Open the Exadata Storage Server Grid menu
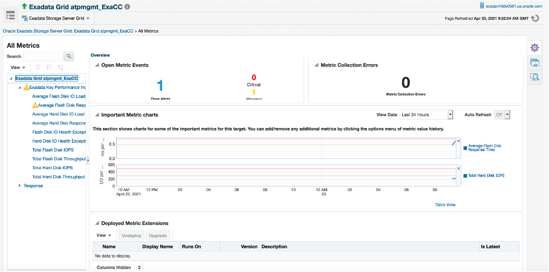Viewport: 549px width, 272px height. tap(56, 18)
